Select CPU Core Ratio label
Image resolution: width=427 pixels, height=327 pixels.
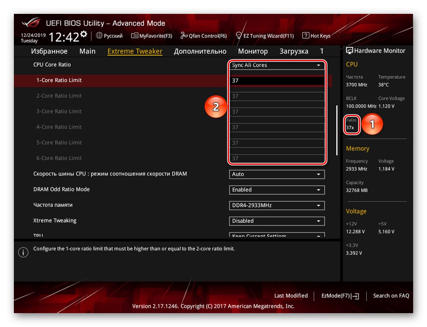tap(52, 65)
